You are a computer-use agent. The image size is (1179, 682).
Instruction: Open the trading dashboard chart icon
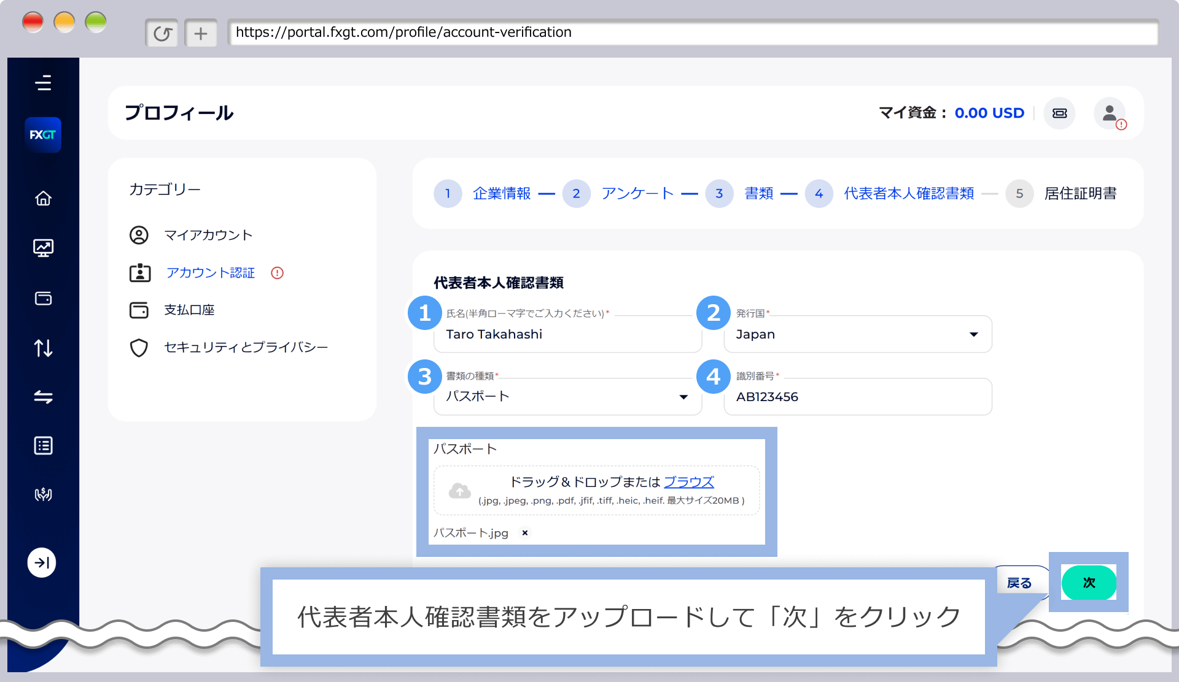pos(43,248)
